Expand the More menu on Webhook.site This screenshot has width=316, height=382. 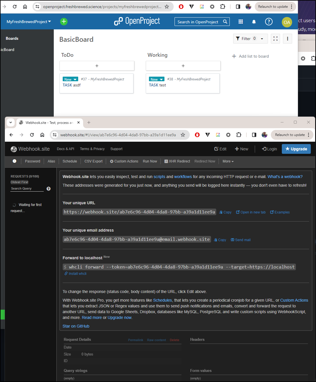[x=228, y=161]
